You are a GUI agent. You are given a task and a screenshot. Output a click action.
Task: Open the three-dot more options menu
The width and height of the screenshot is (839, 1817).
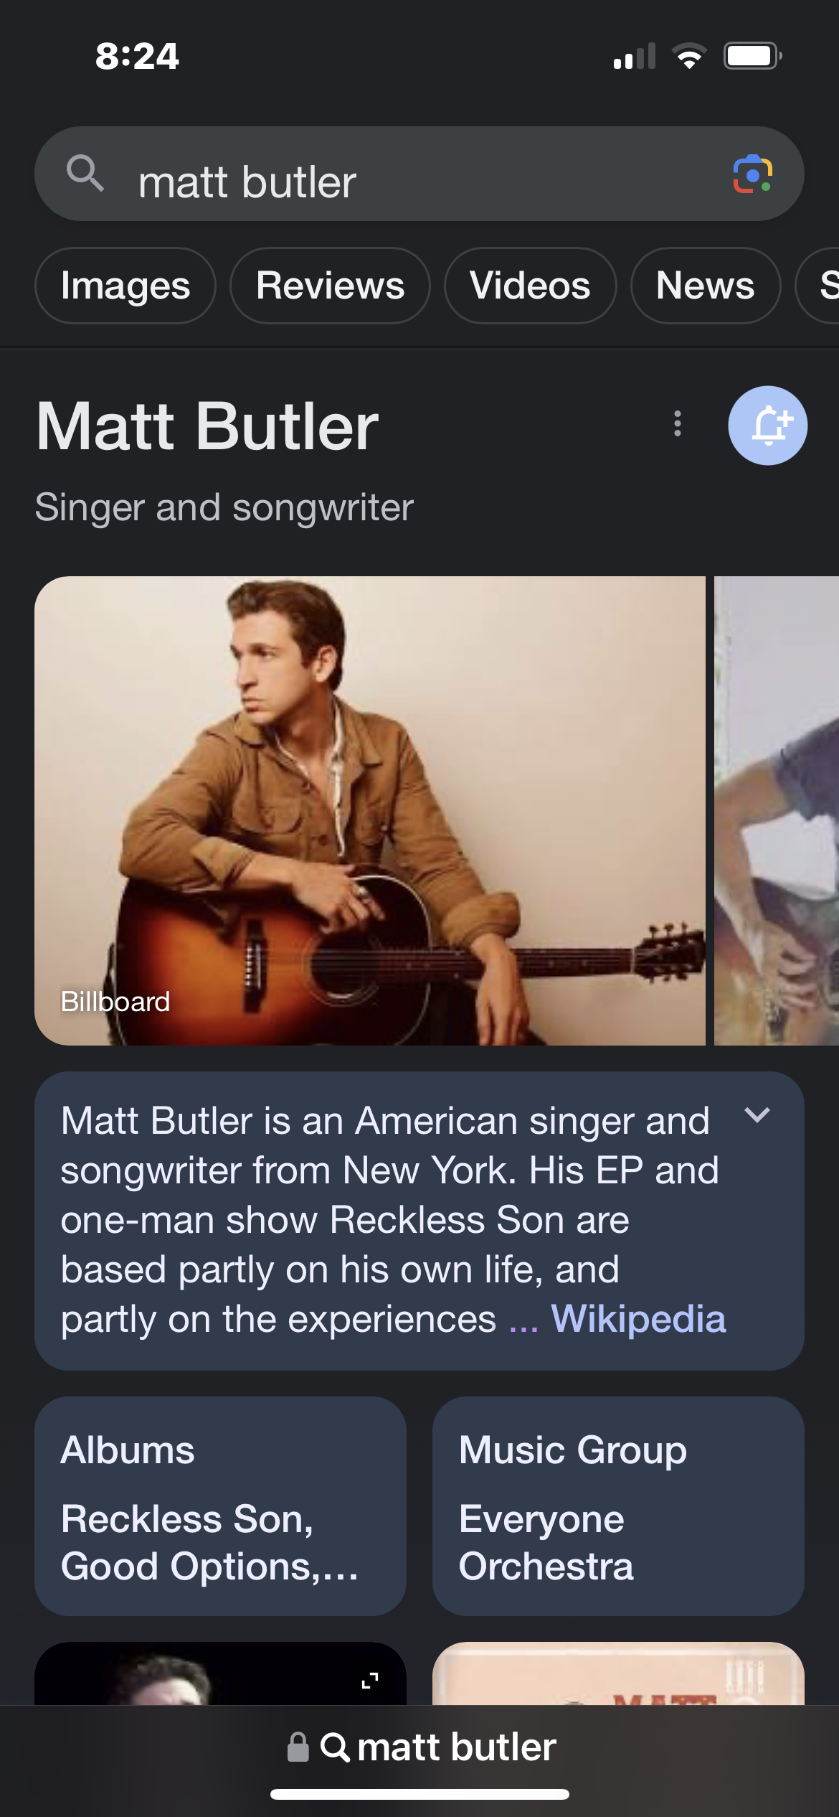pyautogui.click(x=677, y=424)
